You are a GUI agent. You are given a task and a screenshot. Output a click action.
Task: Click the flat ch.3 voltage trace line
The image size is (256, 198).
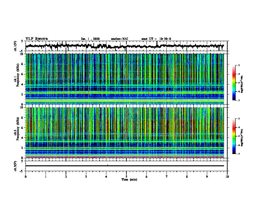click(x=125, y=166)
